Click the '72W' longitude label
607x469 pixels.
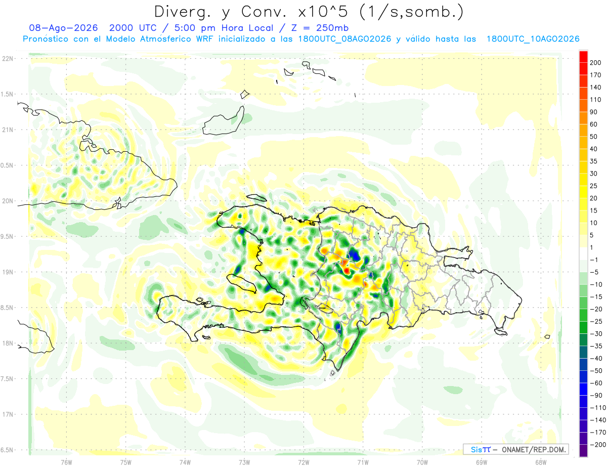(x=303, y=462)
